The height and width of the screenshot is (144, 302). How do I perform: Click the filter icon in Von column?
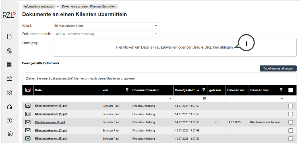click(x=127, y=90)
